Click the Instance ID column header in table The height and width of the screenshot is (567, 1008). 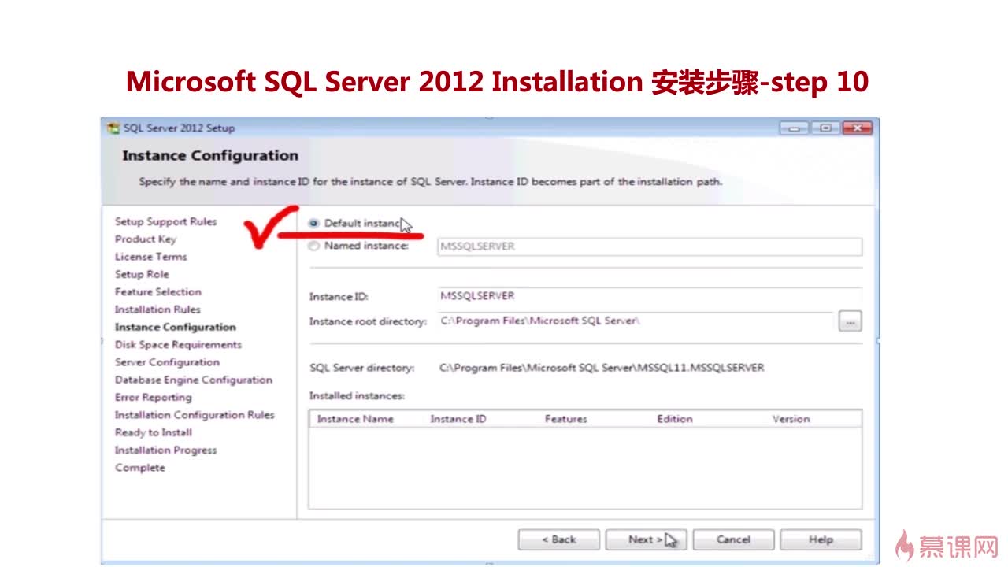458,419
